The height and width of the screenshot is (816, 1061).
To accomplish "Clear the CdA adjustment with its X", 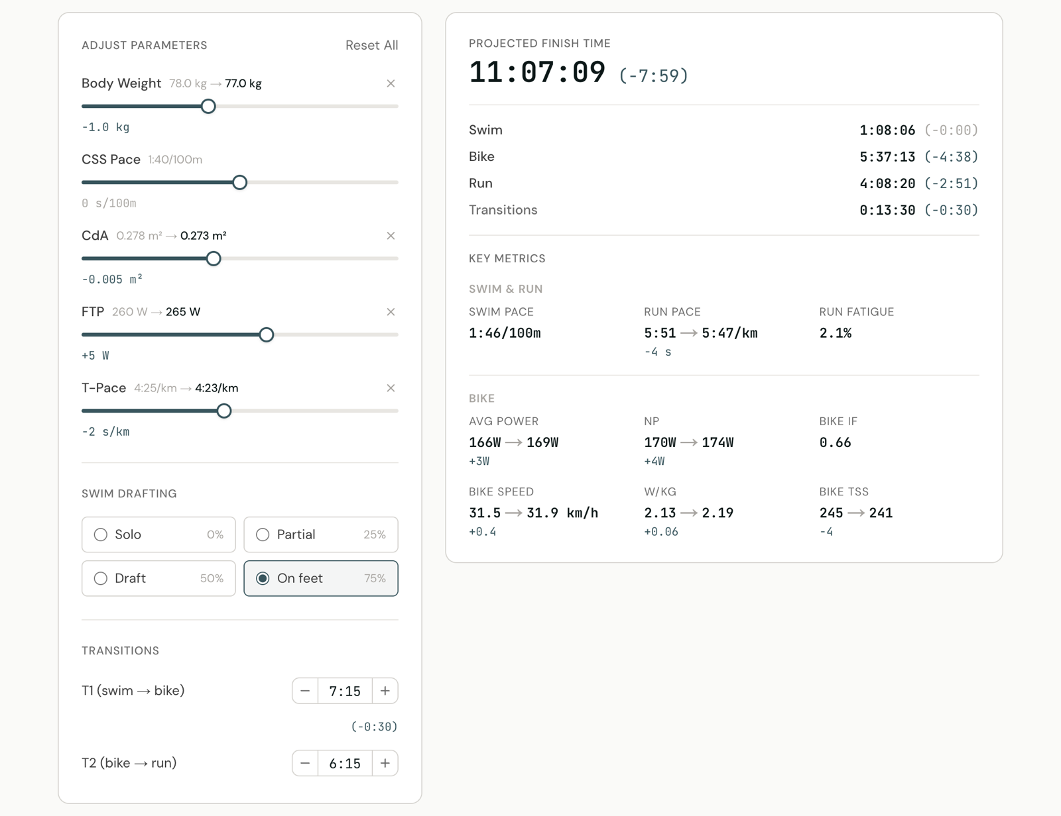I will 391,236.
